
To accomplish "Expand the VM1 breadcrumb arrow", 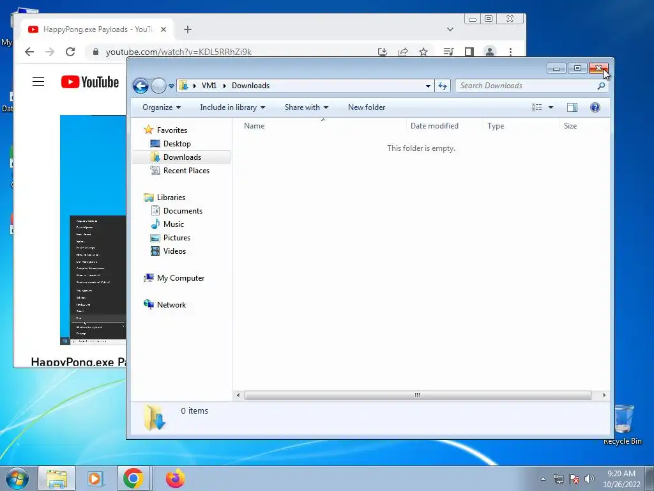I will [x=224, y=86].
